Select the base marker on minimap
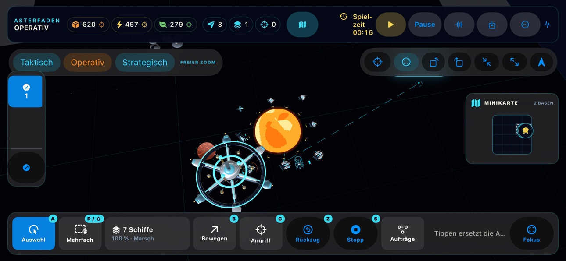 click(x=525, y=130)
